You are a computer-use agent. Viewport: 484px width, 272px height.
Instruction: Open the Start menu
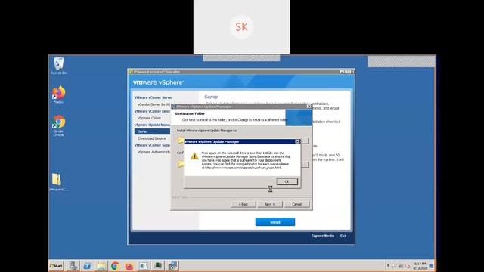(56, 265)
